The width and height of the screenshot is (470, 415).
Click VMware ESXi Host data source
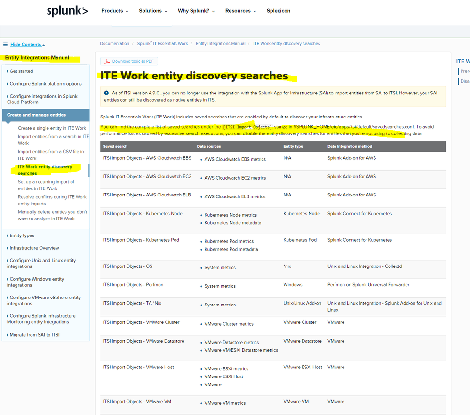click(223, 376)
